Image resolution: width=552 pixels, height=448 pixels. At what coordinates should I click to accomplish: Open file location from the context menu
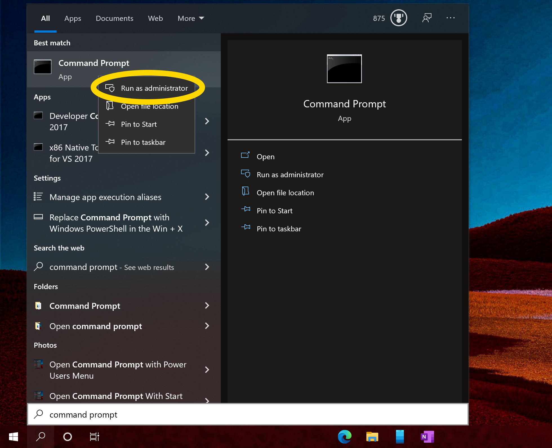149,106
